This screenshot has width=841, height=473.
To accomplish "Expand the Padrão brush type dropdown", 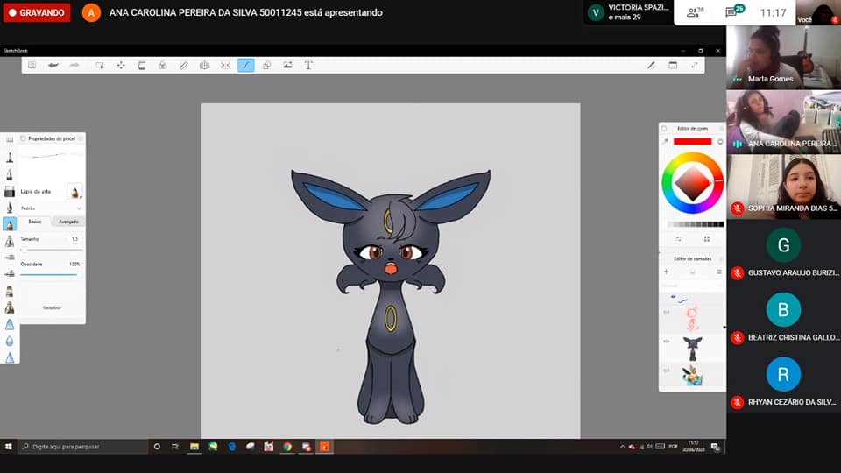I will 52,208.
